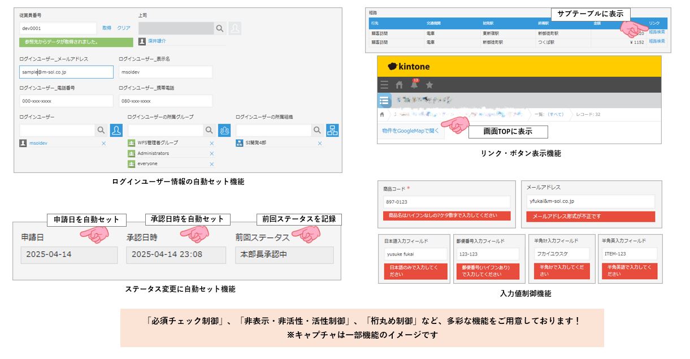Click 経路検索 link in 東新宿駅 row
Image resolution: width=690 pixels, height=359 pixels.
pyautogui.click(x=657, y=33)
